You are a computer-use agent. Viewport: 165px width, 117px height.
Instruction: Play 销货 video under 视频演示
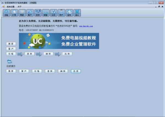[x=63, y=71]
